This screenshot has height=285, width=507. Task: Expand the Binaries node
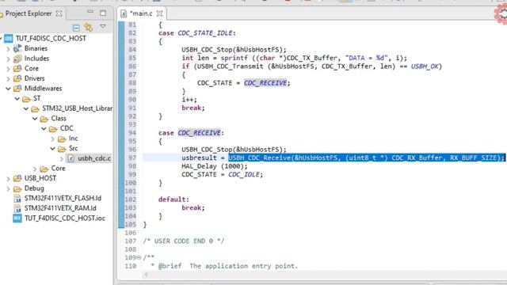pos(9,49)
